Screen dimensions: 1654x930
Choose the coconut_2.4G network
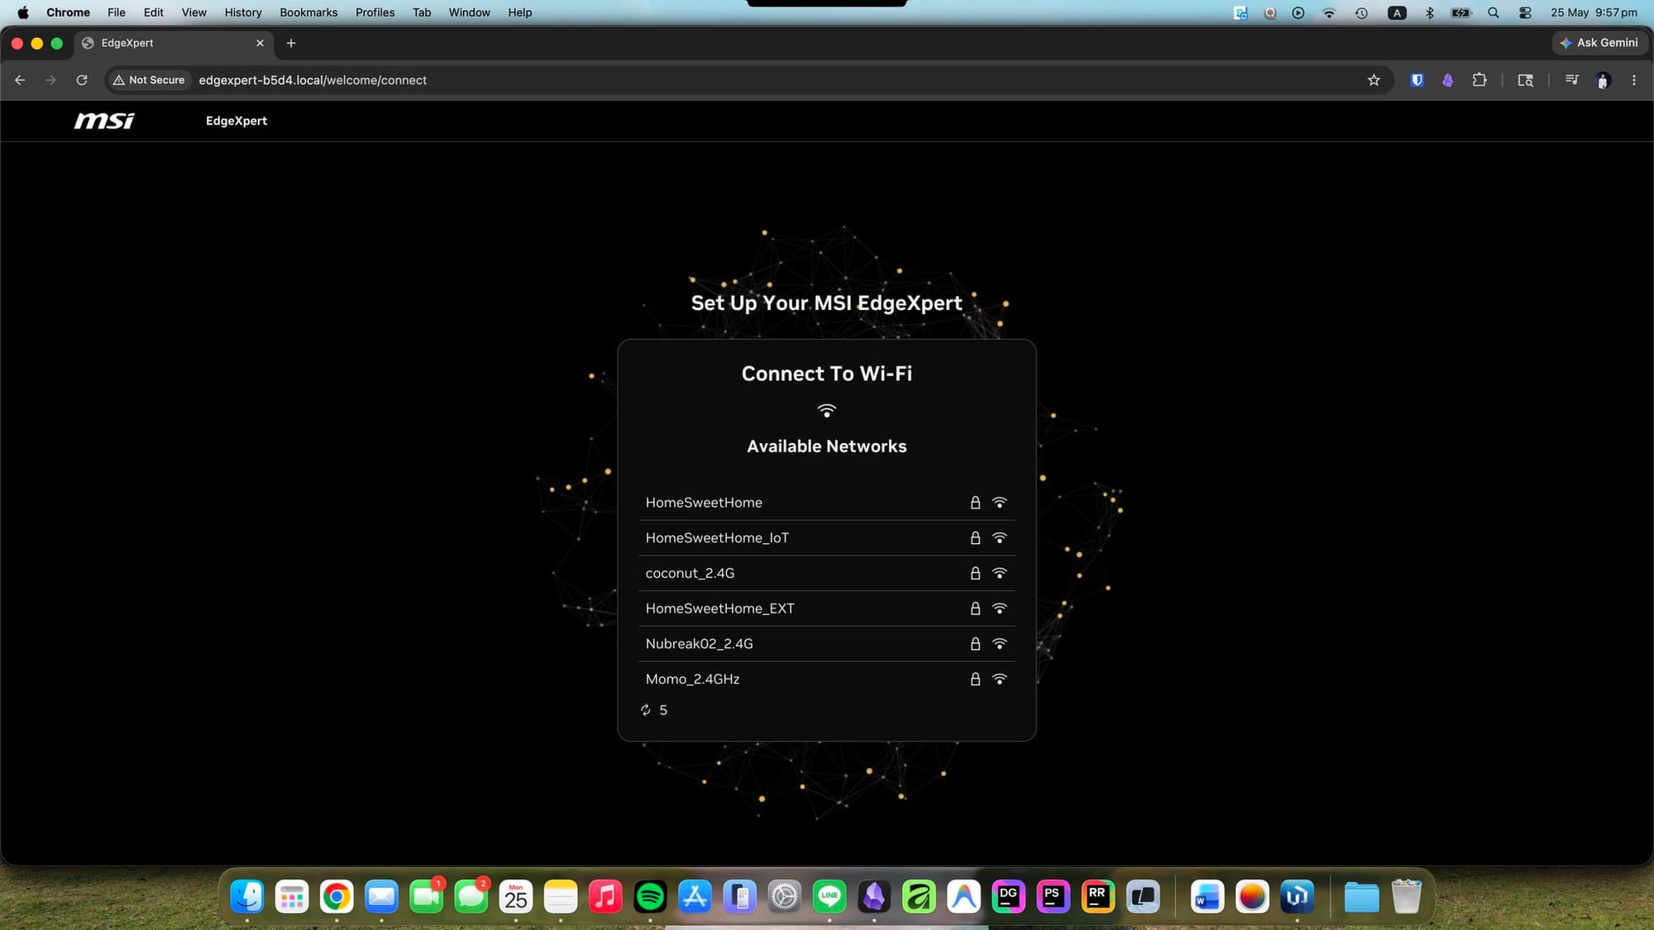[x=826, y=573]
